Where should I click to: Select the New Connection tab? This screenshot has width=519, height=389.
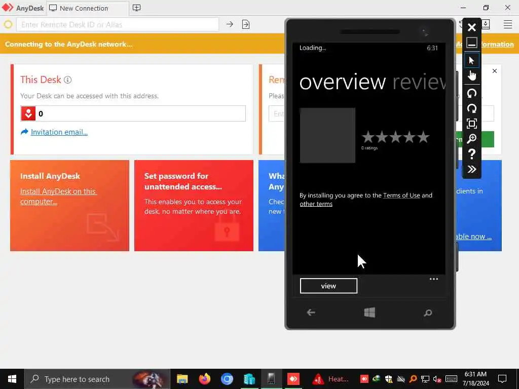88,8
